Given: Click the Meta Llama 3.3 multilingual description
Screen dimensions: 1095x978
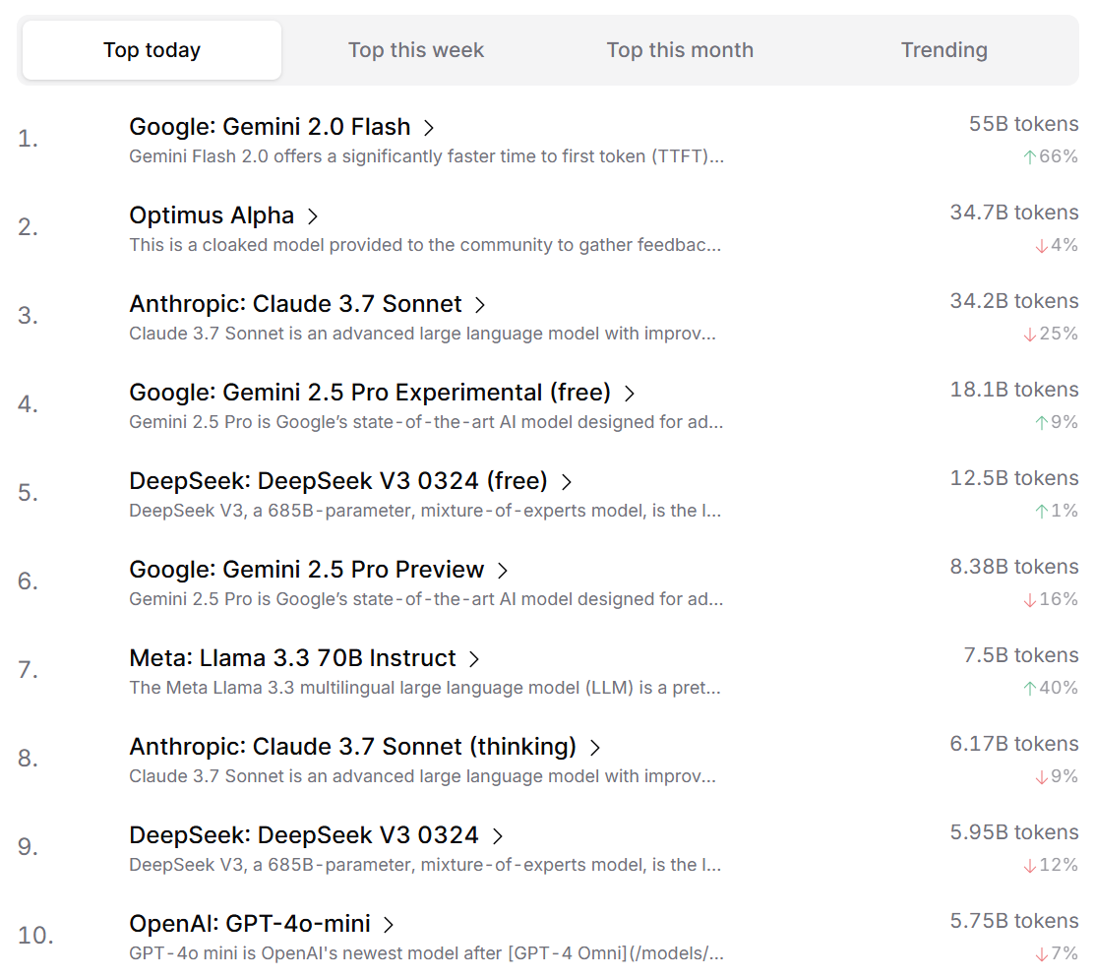Looking at the screenshot, I should (x=425, y=688).
